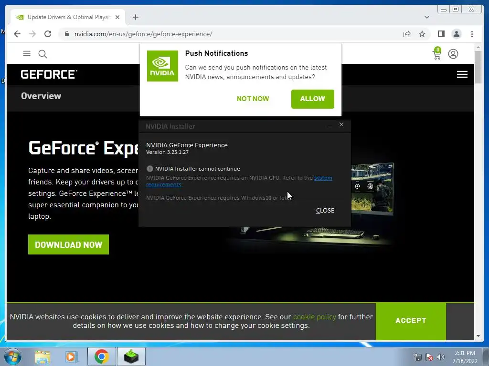
Task: Open the NVIDIA account user icon
Action: click(x=453, y=54)
